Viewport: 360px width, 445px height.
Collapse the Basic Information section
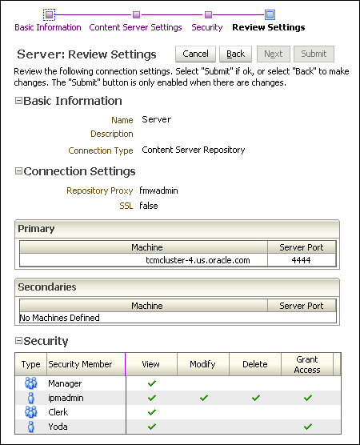pos(18,101)
